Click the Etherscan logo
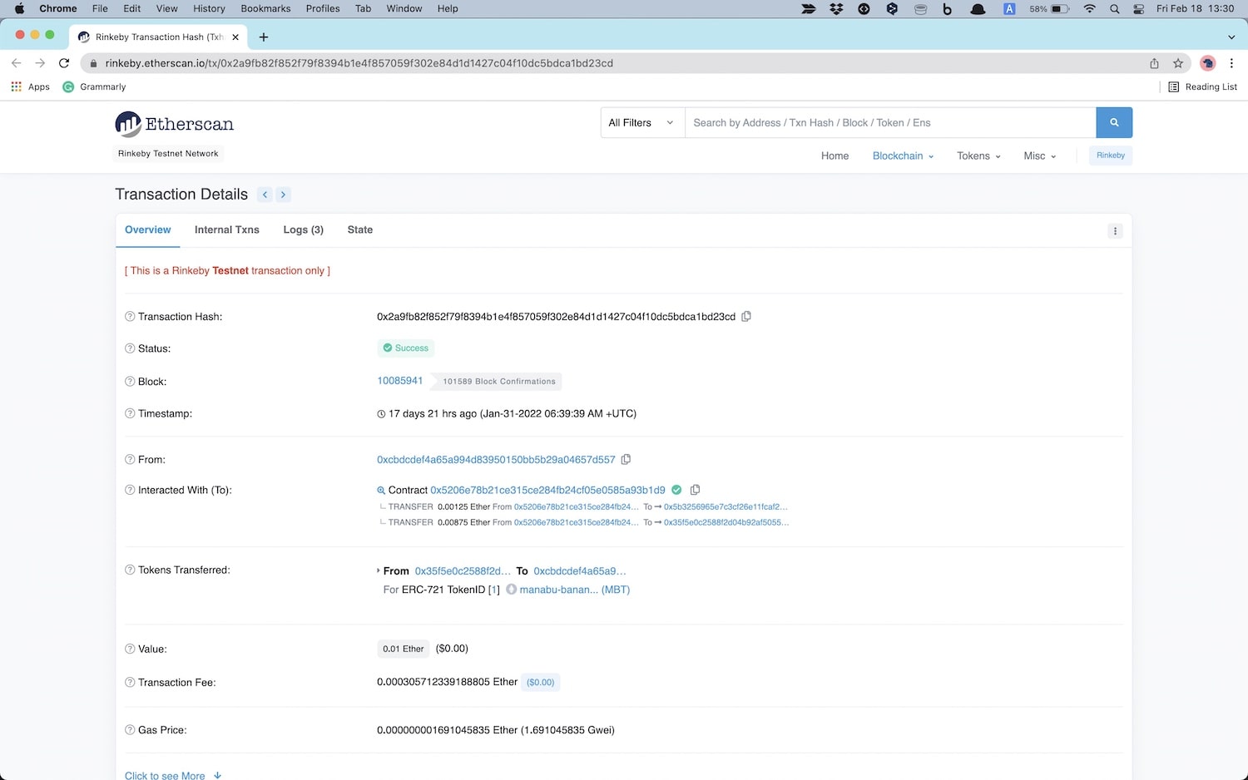This screenshot has height=780, width=1248. (175, 124)
